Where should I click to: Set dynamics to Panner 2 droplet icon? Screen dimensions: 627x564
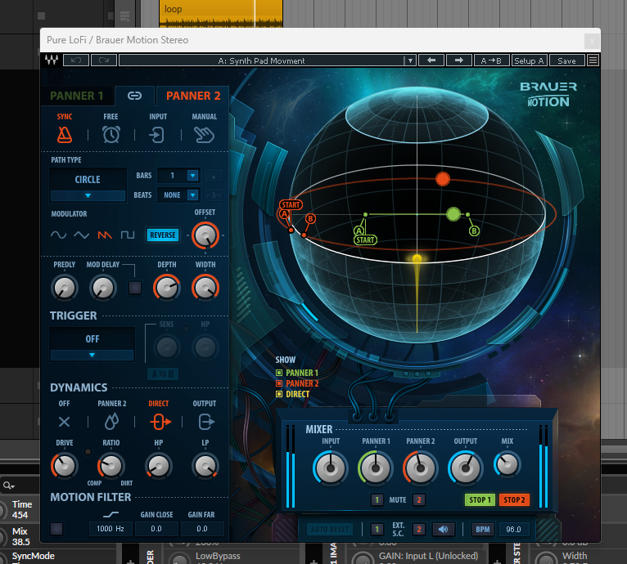pos(111,422)
